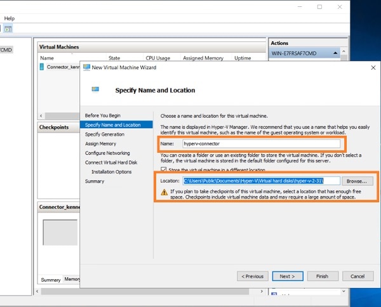Image resolution: width=381 pixels, height=307 pixels.
Task: Collapse the WIN-E7FRSAF7CMD actions section
Action: click(x=335, y=53)
